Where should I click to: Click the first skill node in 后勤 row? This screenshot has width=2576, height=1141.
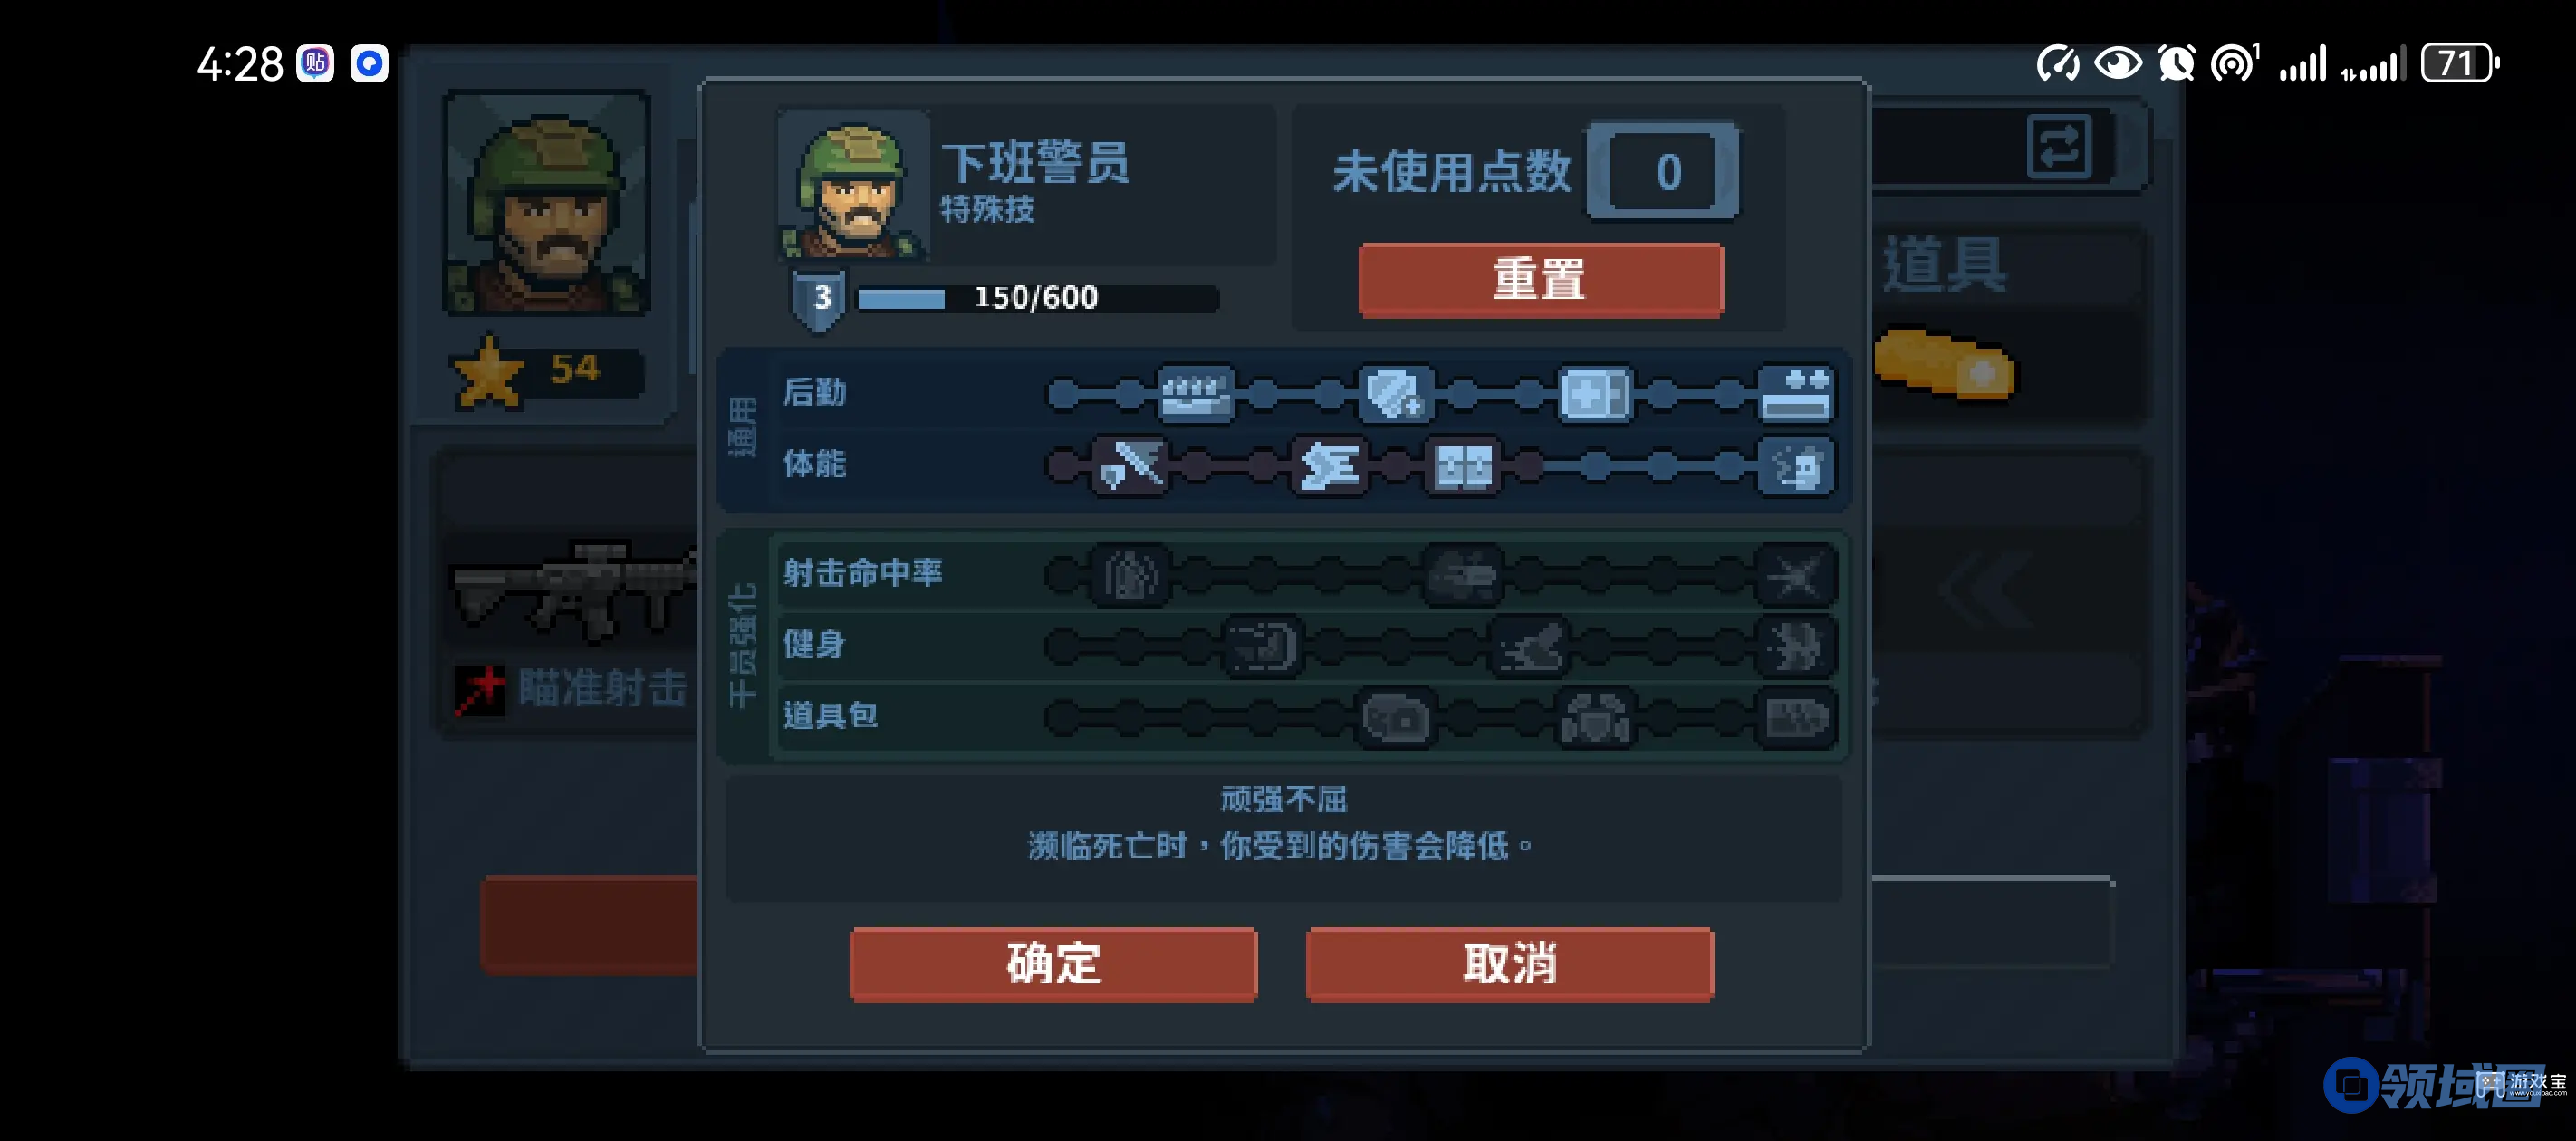point(1063,394)
